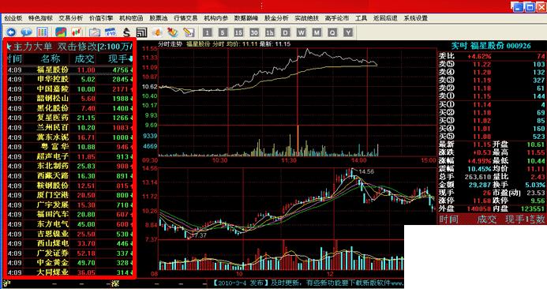Open the column grid list icon
The height and width of the screenshot is (289, 547).
[x=42, y=32]
